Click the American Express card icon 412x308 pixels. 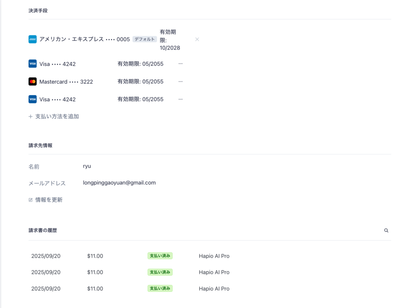coord(33,39)
